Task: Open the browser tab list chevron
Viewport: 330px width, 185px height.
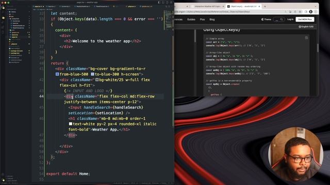Action: point(315,6)
